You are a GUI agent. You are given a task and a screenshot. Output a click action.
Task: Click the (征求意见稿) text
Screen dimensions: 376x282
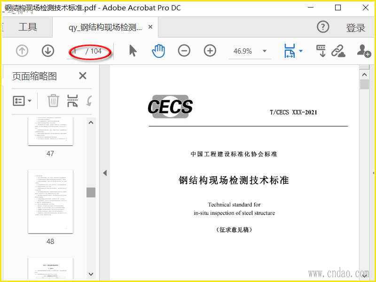click(234, 230)
